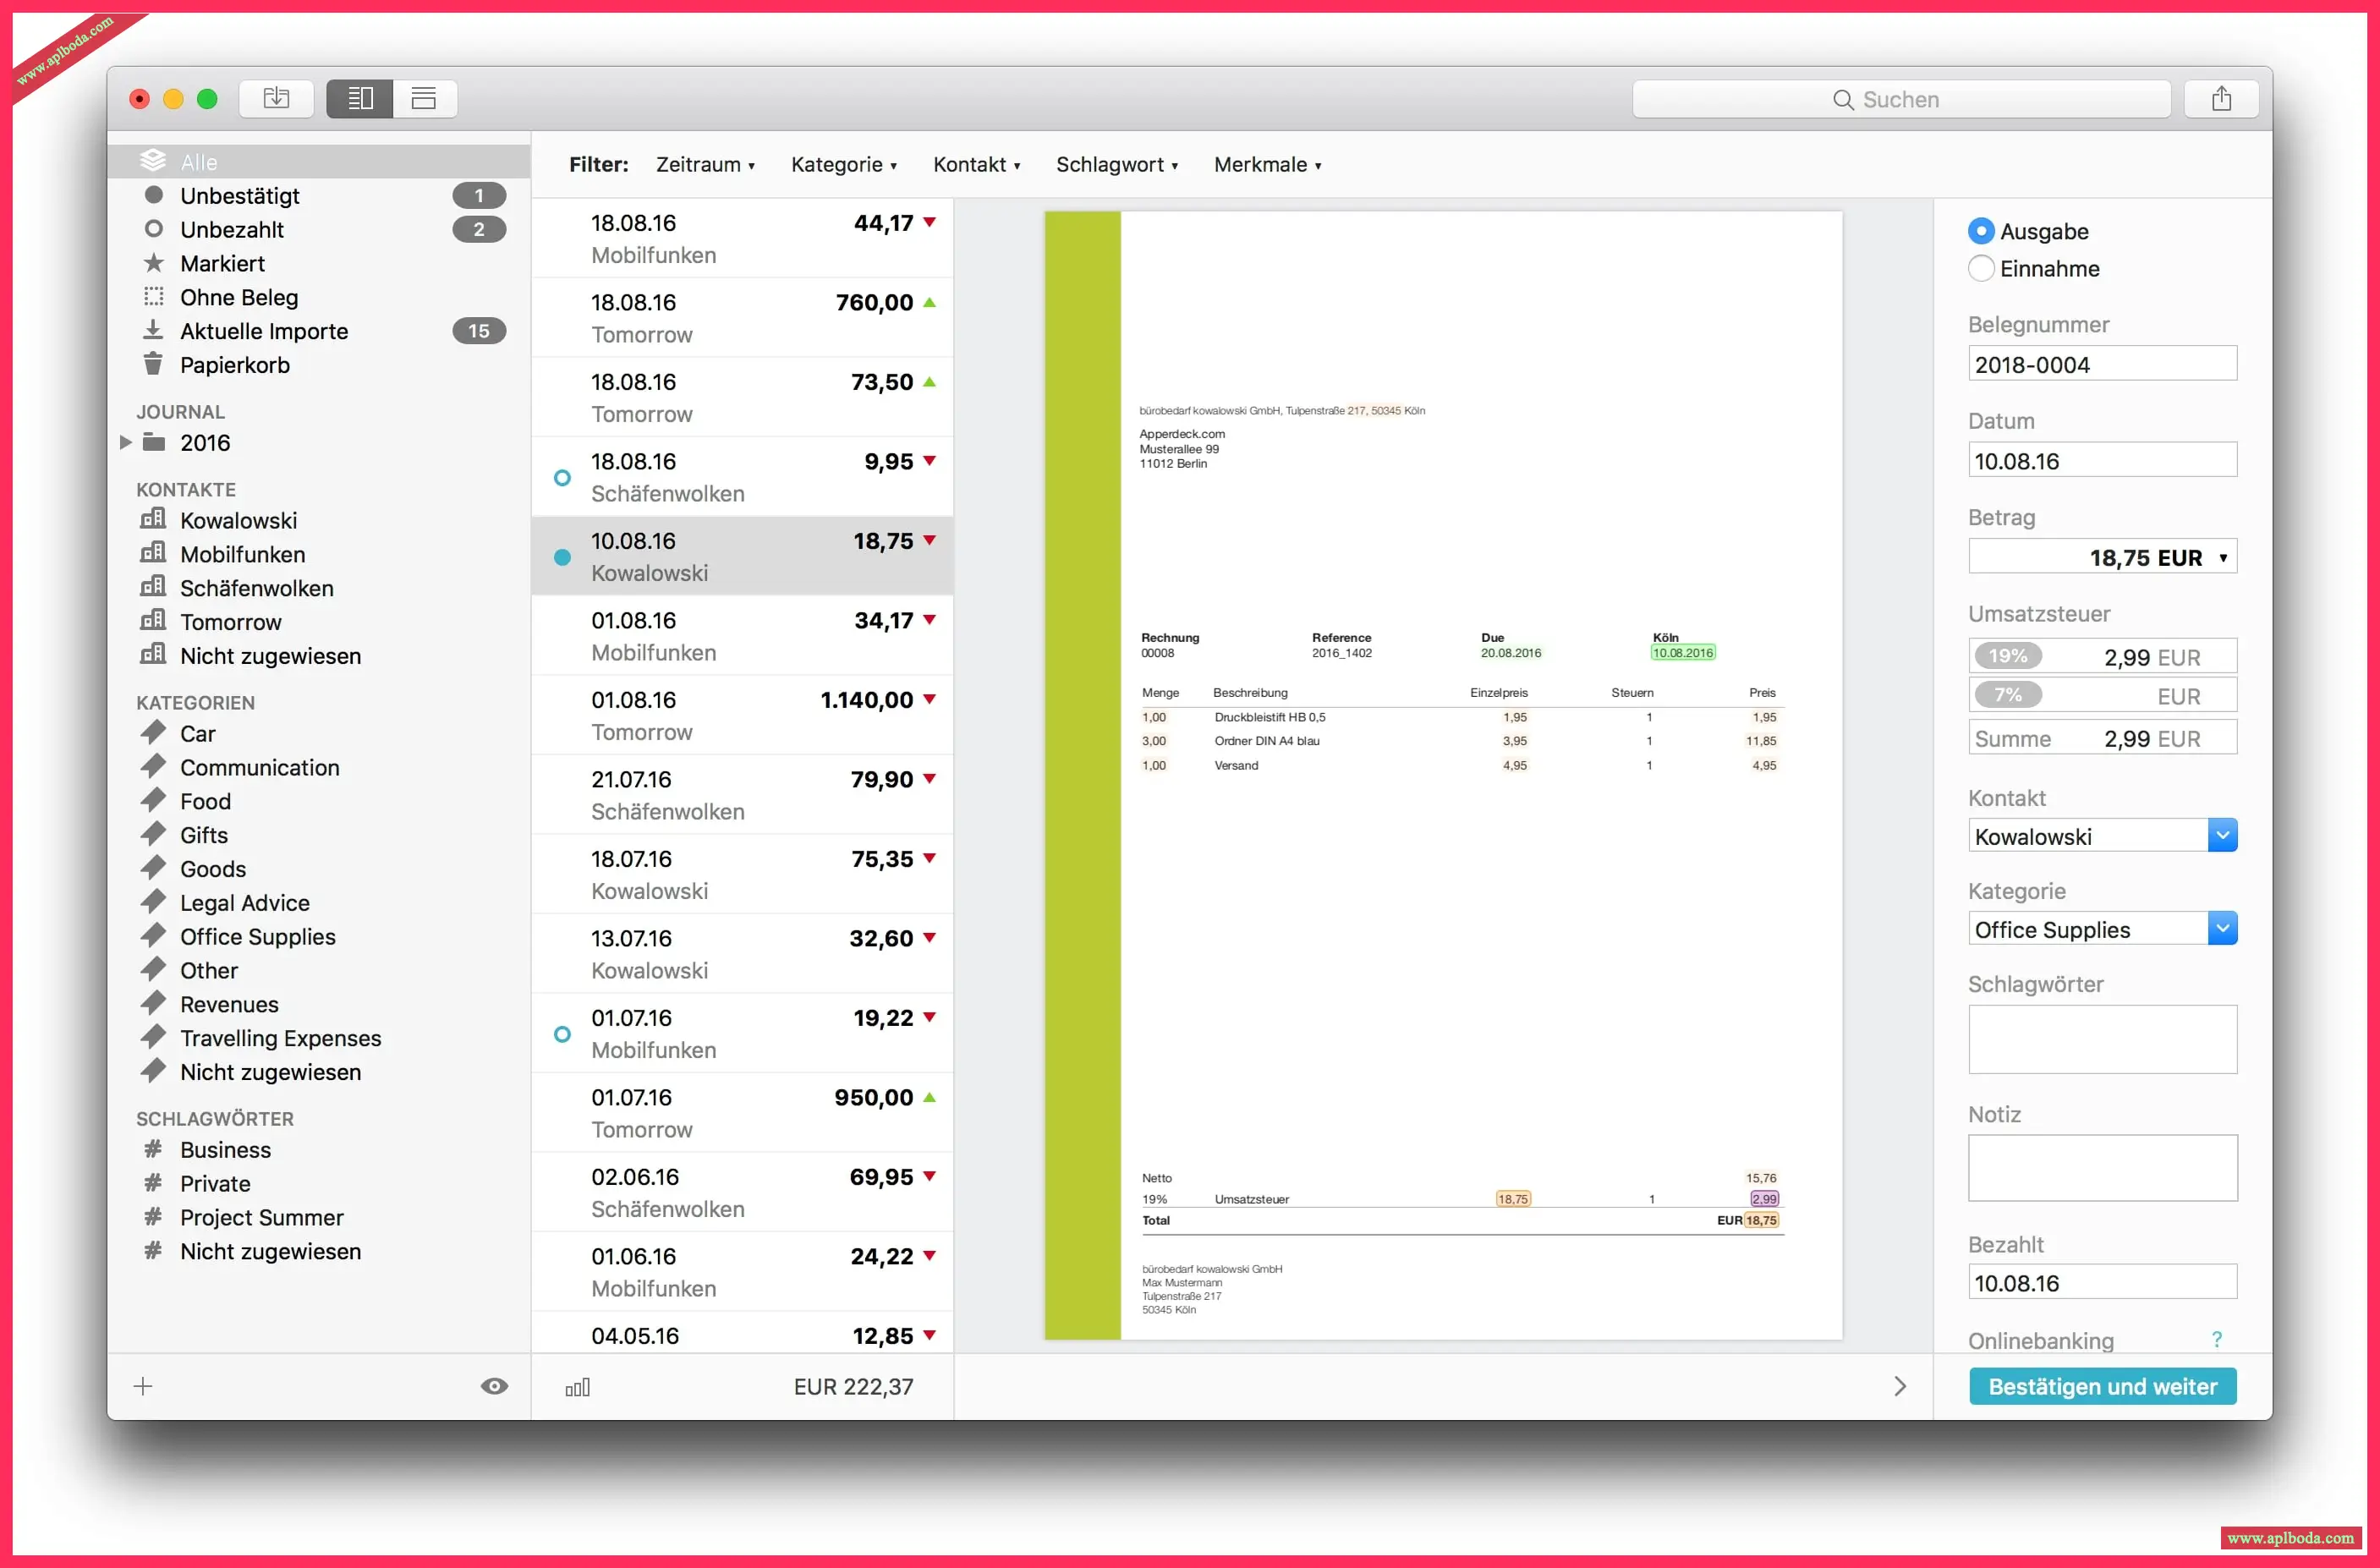Toggle status dot on 10.08.16 Kowalowski

click(x=562, y=557)
